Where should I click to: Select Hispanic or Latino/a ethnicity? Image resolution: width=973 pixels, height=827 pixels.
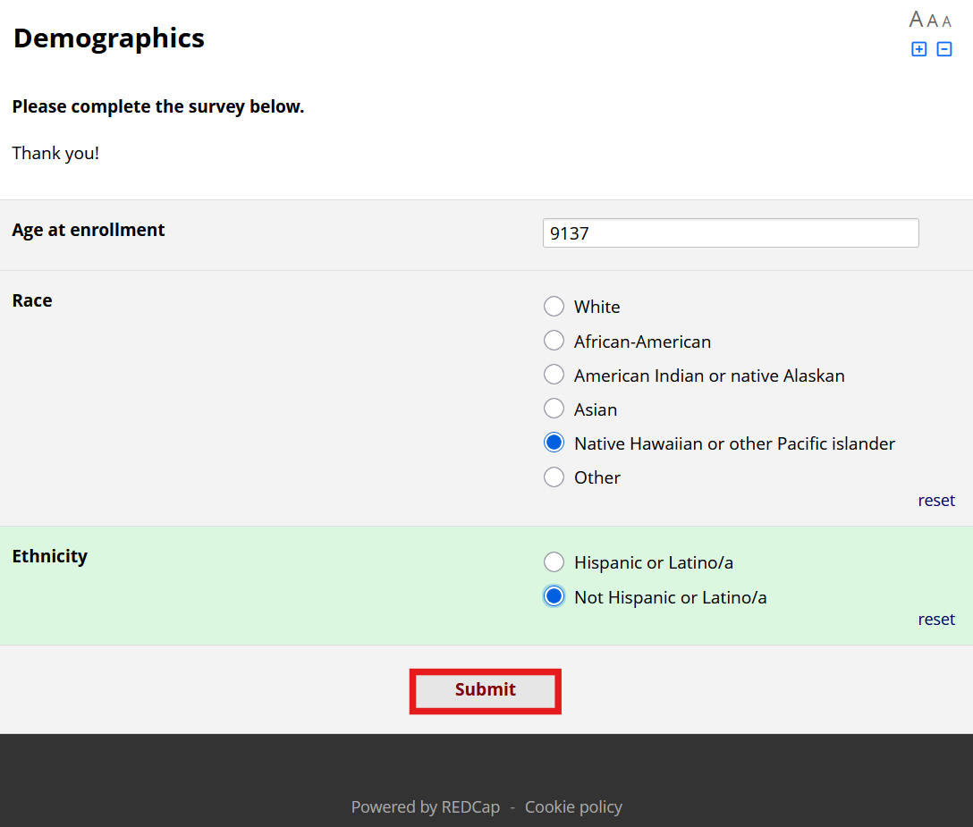[554, 562]
